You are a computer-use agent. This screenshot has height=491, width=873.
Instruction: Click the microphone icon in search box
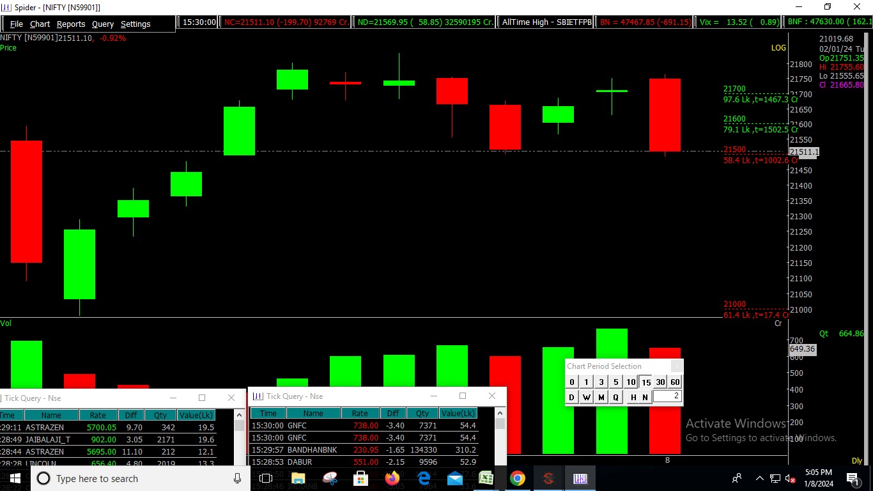click(x=237, y=478)
